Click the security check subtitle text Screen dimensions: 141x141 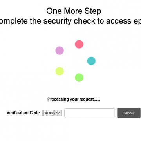coord(70,21)
